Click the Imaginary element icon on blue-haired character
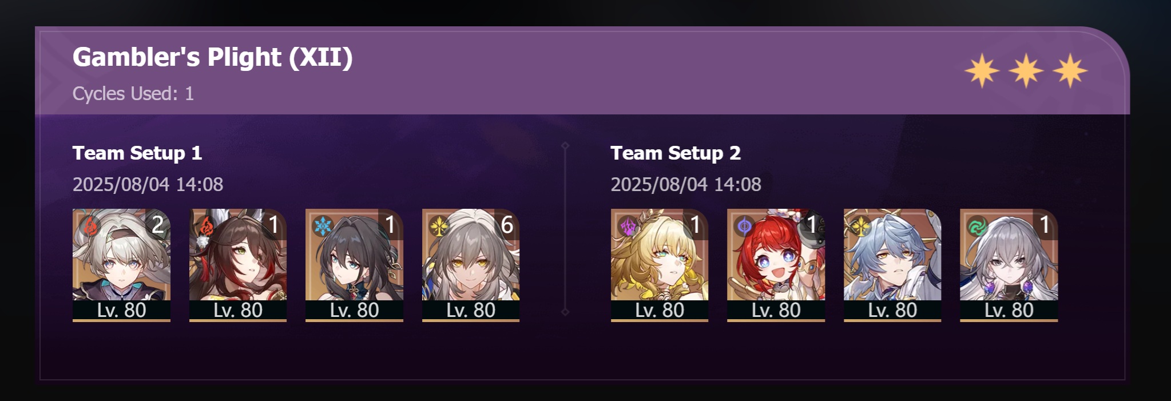 click(860, 227)
